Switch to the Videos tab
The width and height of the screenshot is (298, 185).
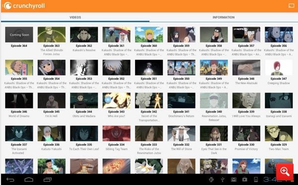75,17
